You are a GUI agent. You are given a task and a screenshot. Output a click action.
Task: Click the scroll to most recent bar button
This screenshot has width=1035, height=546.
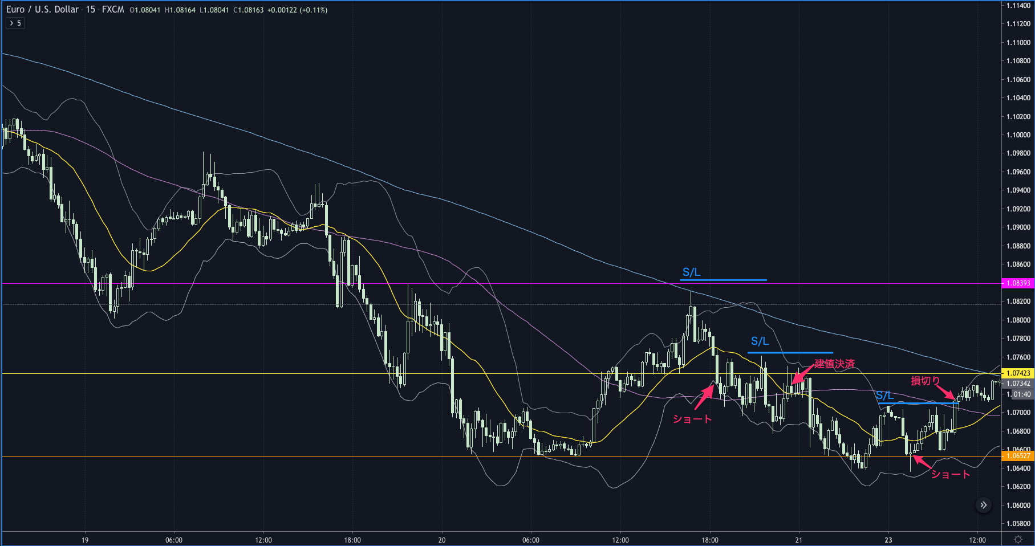(984, 505)
